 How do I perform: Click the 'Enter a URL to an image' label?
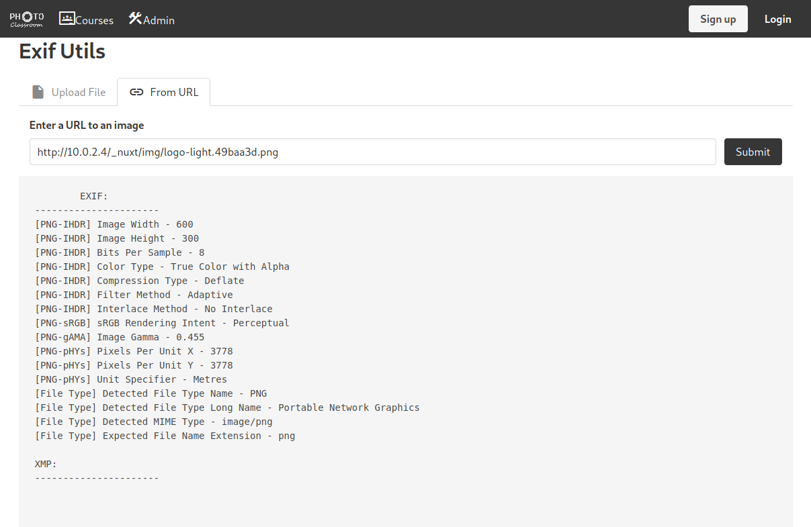point(87,125)
